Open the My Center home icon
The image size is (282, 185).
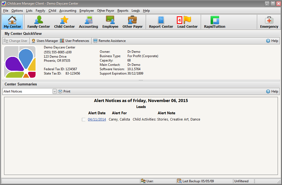(13, 22)
